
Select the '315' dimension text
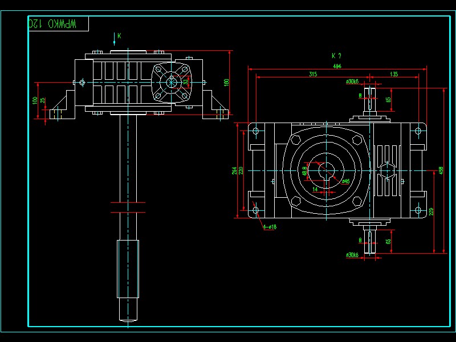coord(313,74)
